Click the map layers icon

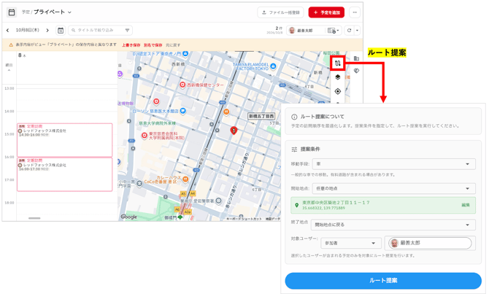(338, 77)
